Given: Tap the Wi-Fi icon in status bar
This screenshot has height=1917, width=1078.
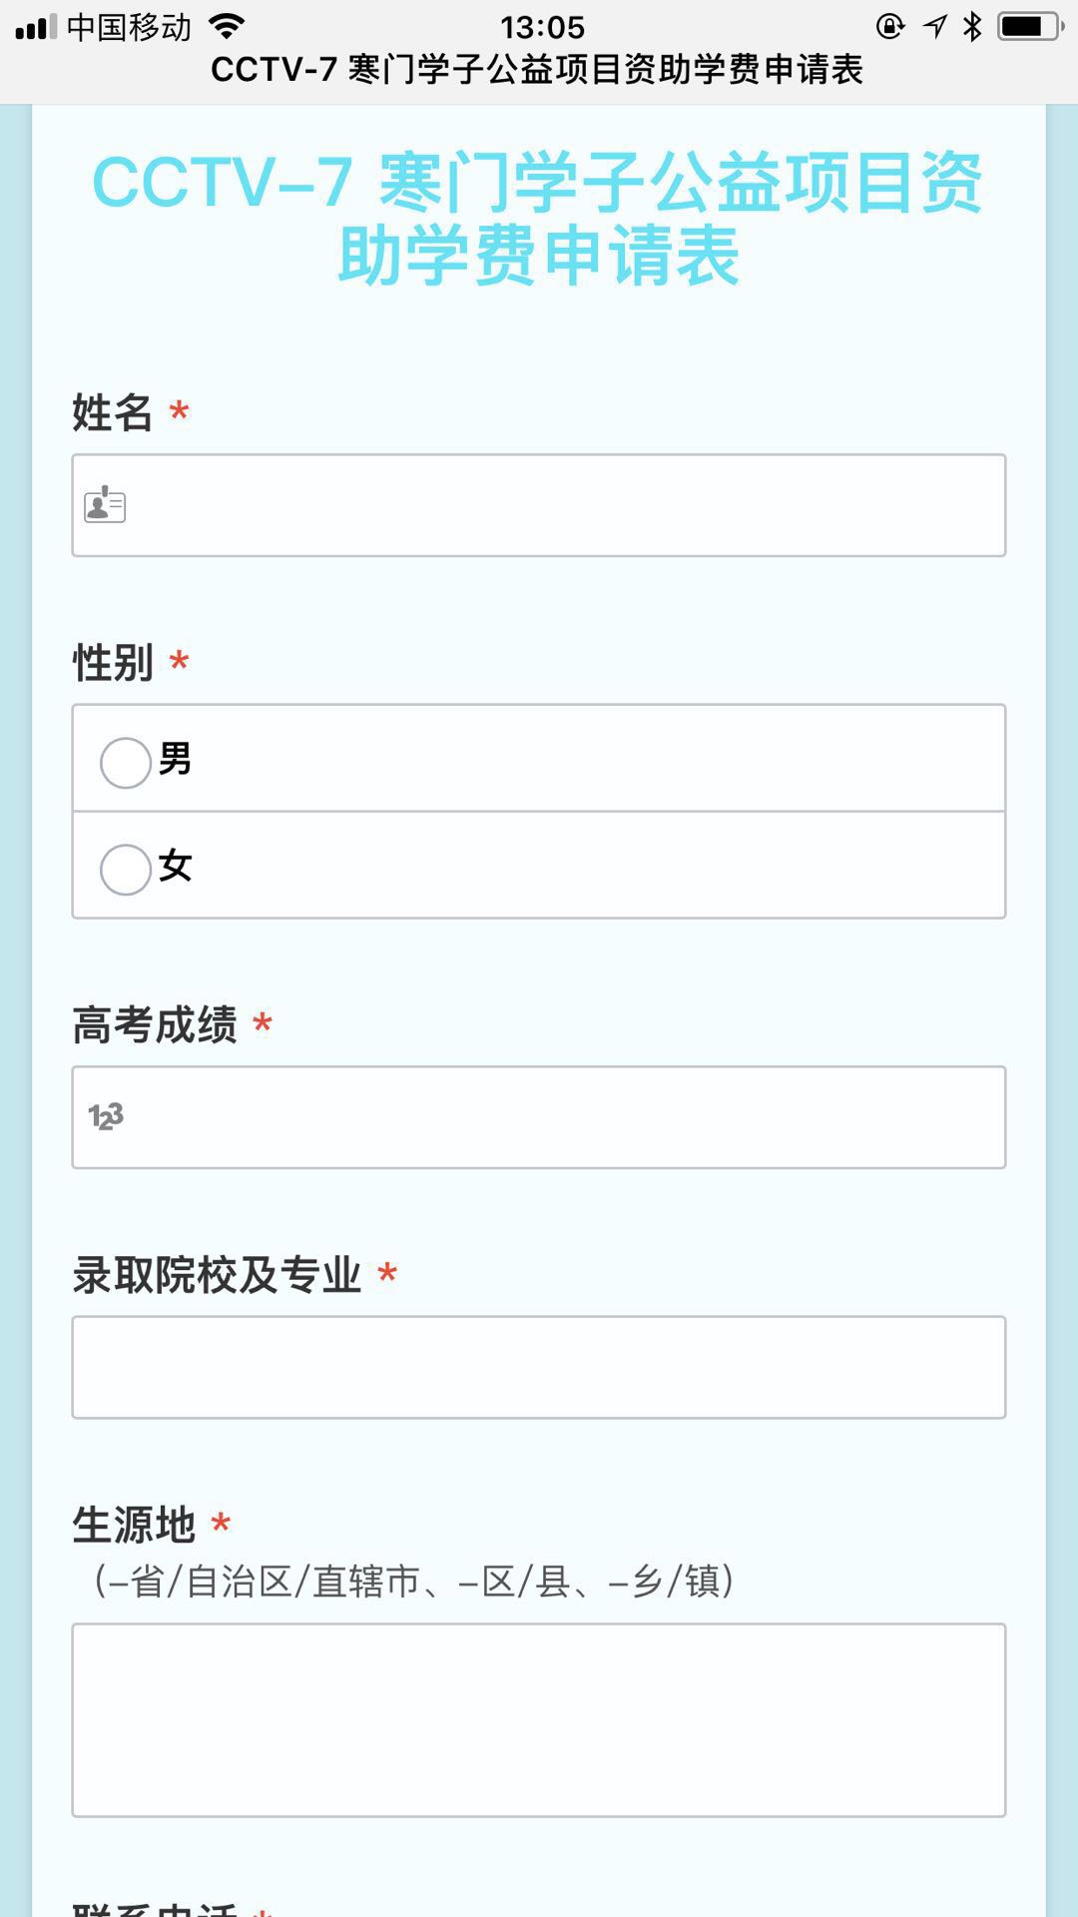Looking at the screenshot, I should 228,26.
